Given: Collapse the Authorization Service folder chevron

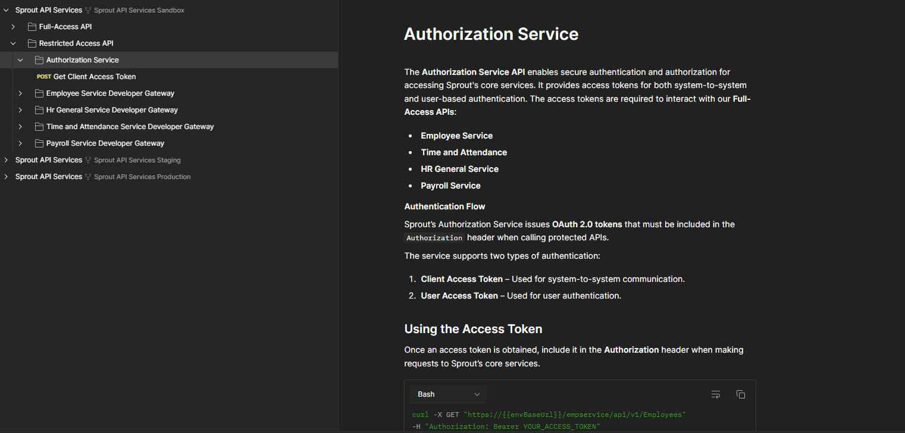Looking at the screenshot, I should [x=20, y=60].
